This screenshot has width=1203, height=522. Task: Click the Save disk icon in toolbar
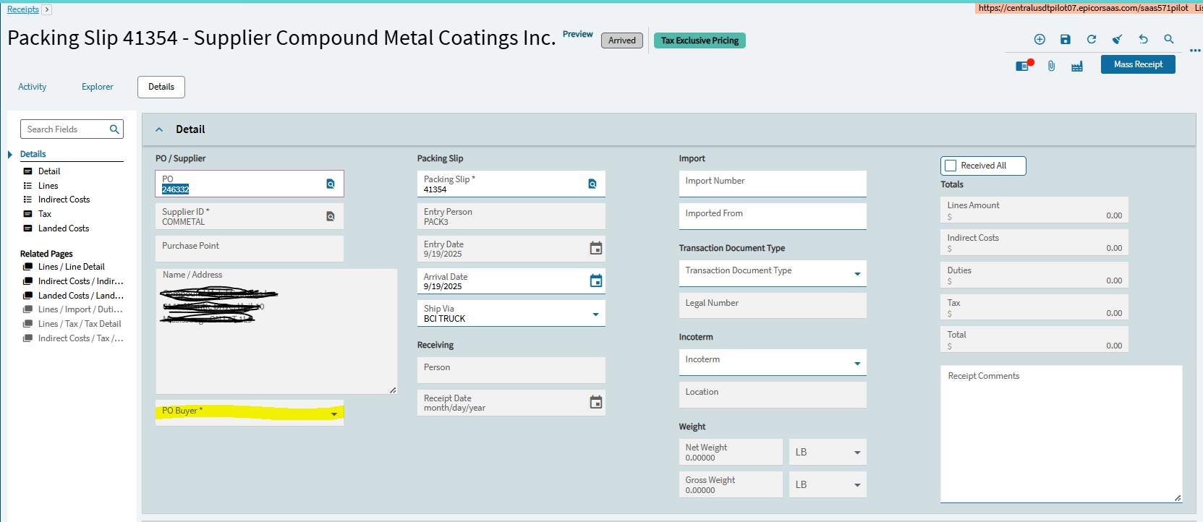tap(1065, 39)
